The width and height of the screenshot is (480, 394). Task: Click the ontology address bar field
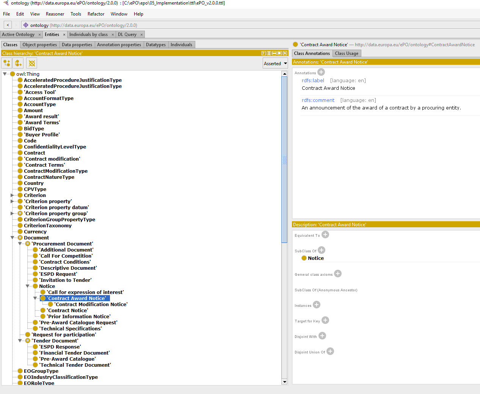[x=250, y=25]
